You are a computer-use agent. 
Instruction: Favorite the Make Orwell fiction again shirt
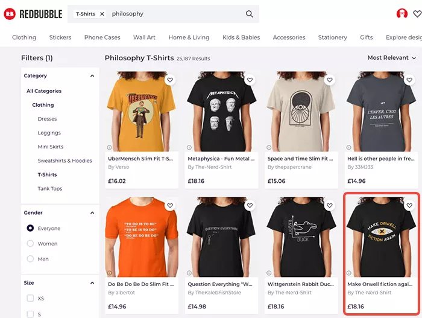coord(409,206)
